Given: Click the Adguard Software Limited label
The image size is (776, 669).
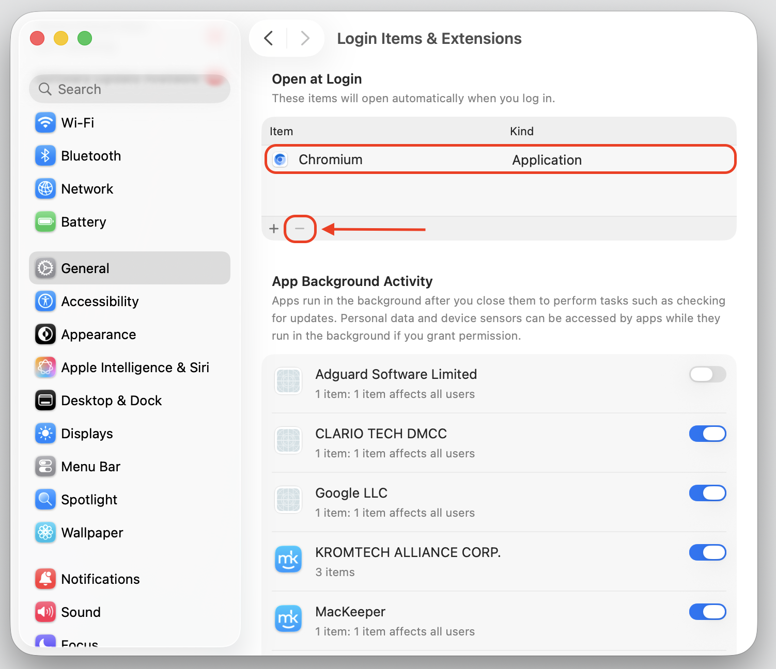Looking at the screenshot, I should (396, 374).
